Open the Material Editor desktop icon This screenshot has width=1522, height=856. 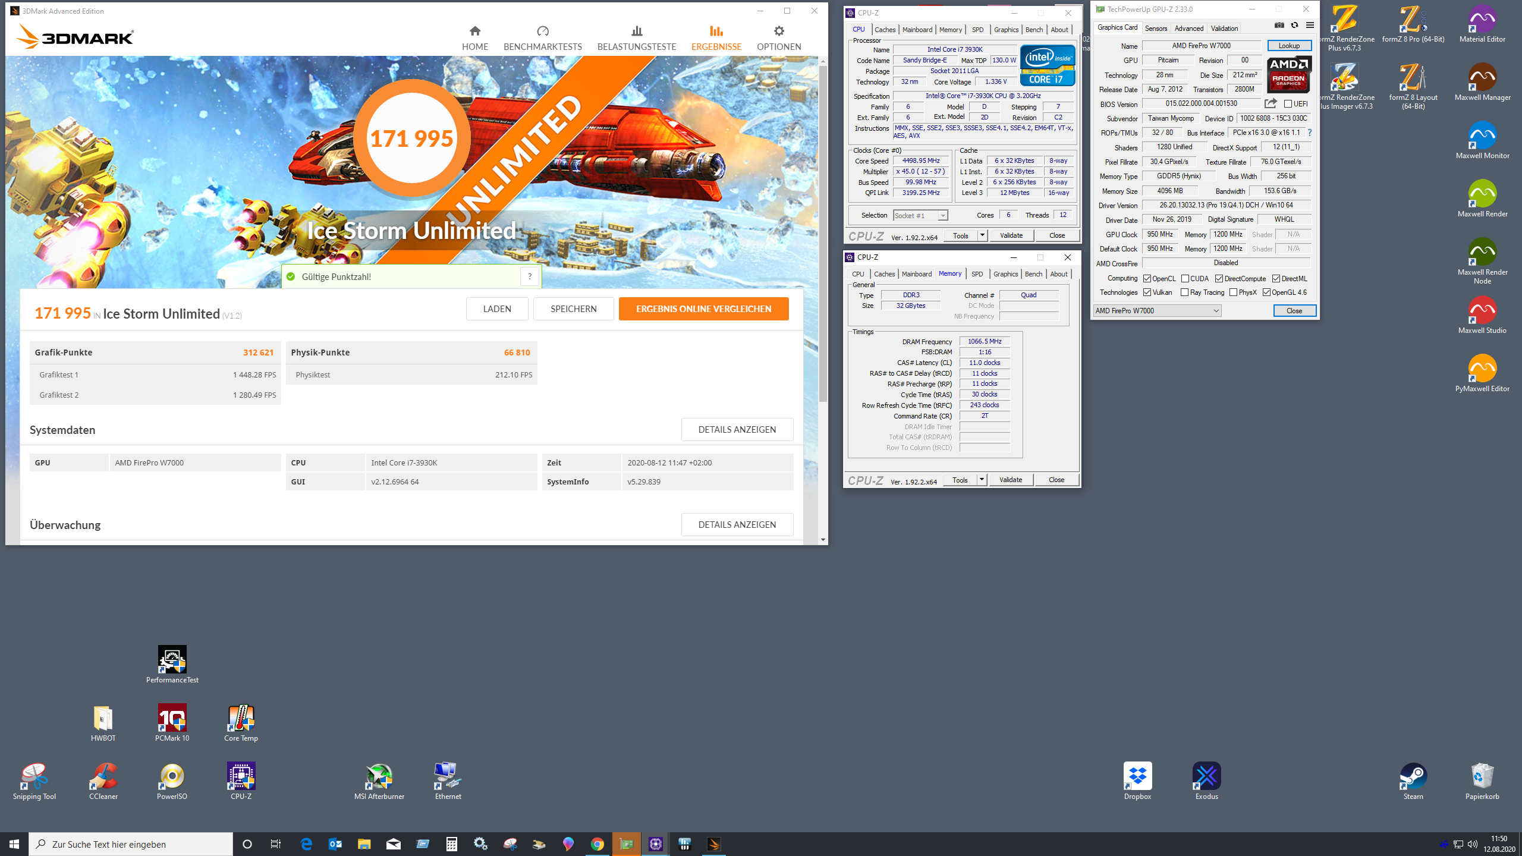[1482, 24]
